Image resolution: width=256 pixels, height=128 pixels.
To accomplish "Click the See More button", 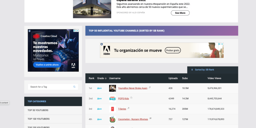I will [180, 13].
